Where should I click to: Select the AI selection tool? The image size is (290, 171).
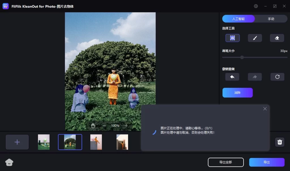[233, 38]
